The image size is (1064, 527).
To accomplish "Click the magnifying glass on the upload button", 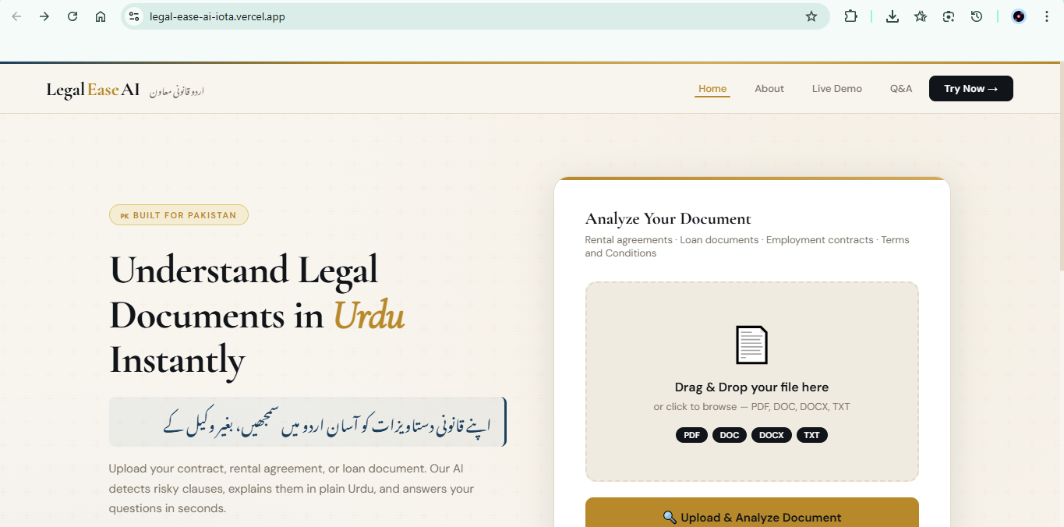I will 670,517.
